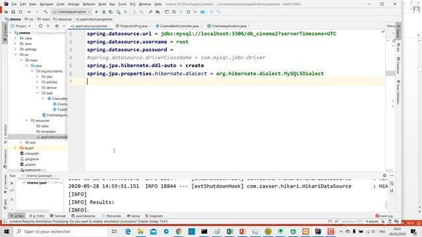
Task: Click the editor vertical scrollbar
Action: [390, 73]
